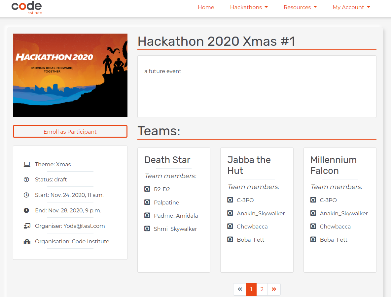Expand the Hackathons dropdown menu
Viewport: 391px width, 297px height.
coord(249,8)
